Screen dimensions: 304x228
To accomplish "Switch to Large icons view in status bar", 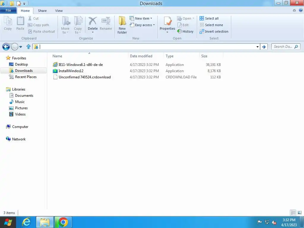I will [300, 213].
